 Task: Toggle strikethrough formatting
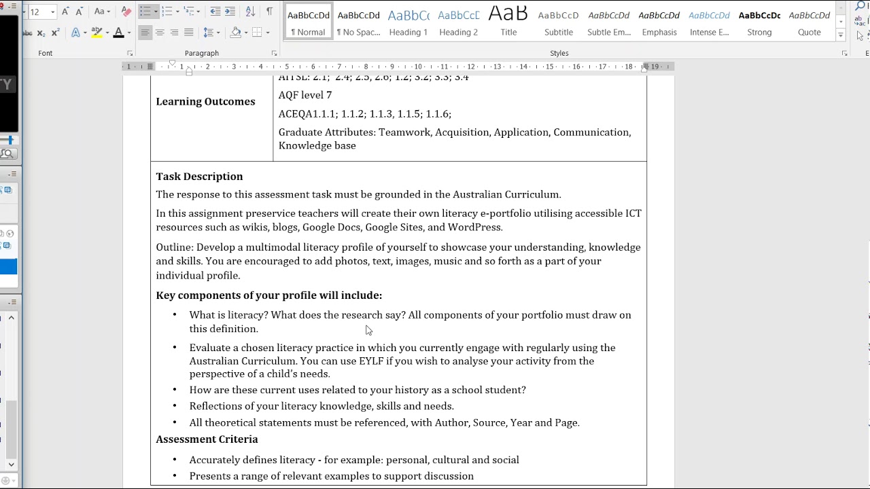[27, 33]
